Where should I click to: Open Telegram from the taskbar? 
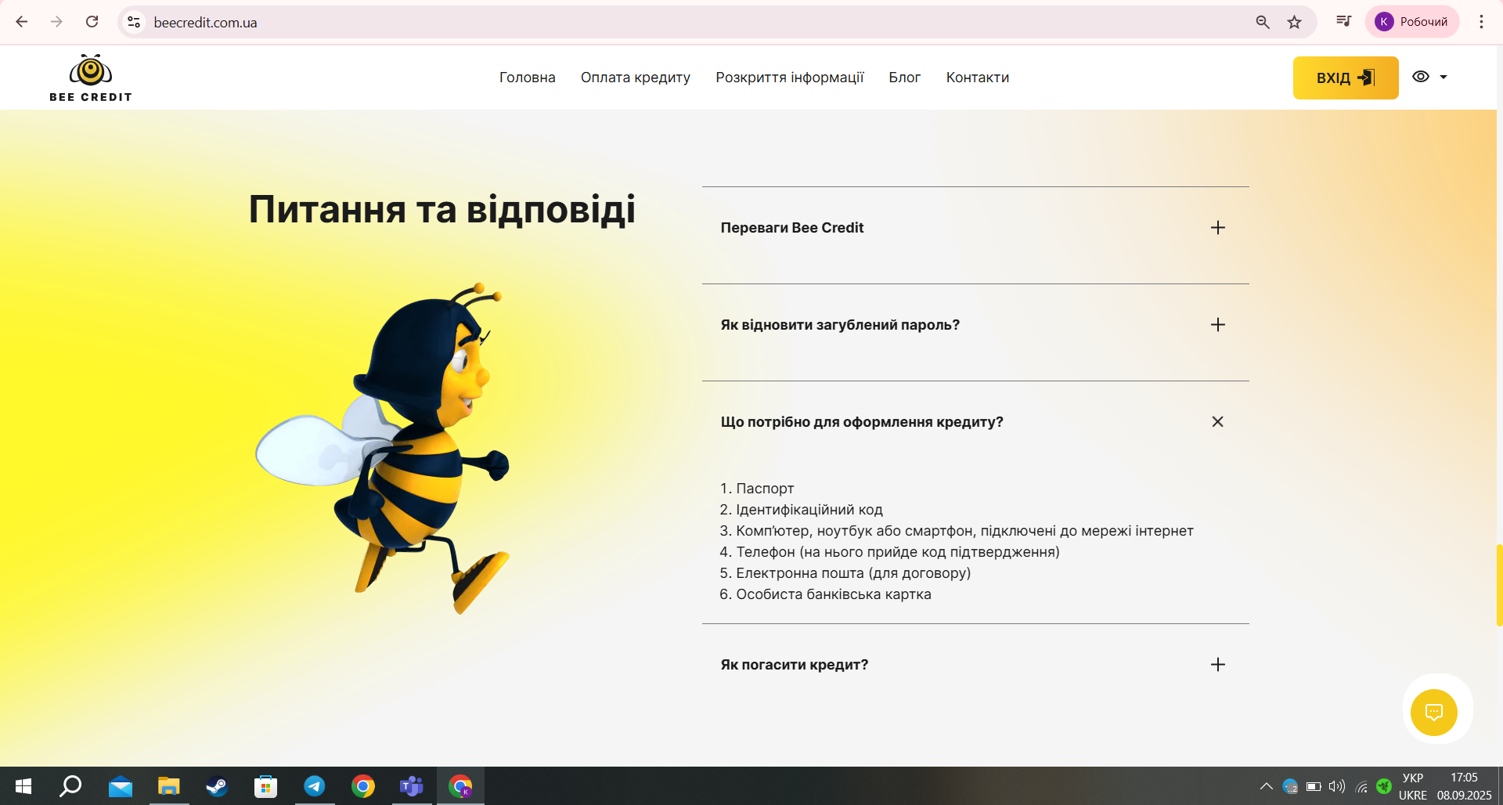[315, 786]
